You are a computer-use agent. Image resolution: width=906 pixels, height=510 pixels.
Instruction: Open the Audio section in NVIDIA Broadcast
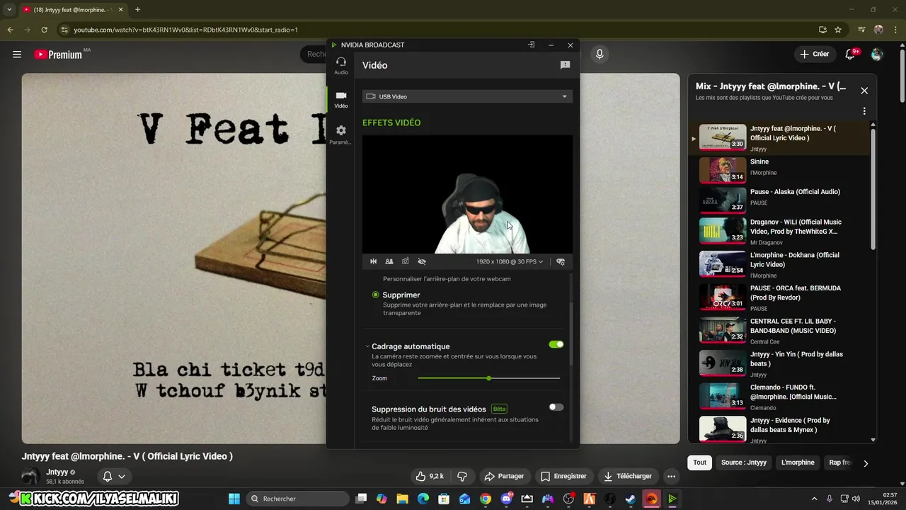coord(341,66)
